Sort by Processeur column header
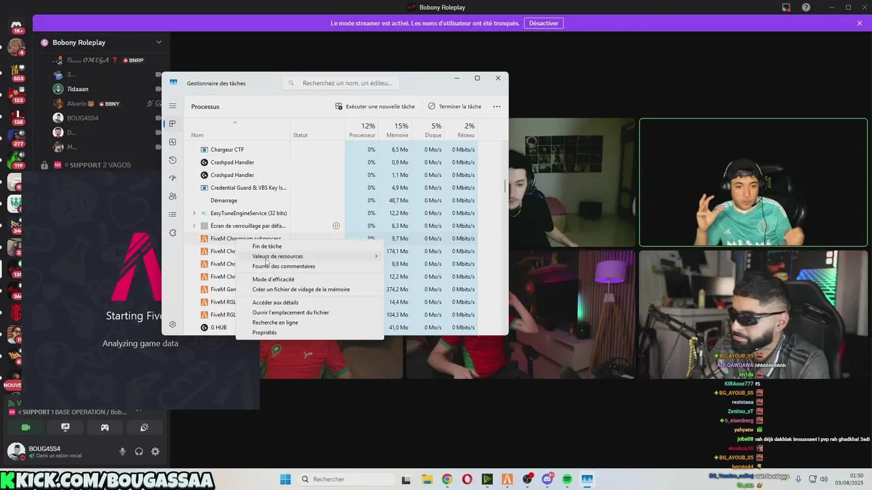This screenshot has width=872, height=490. click(x=362, y=130)
